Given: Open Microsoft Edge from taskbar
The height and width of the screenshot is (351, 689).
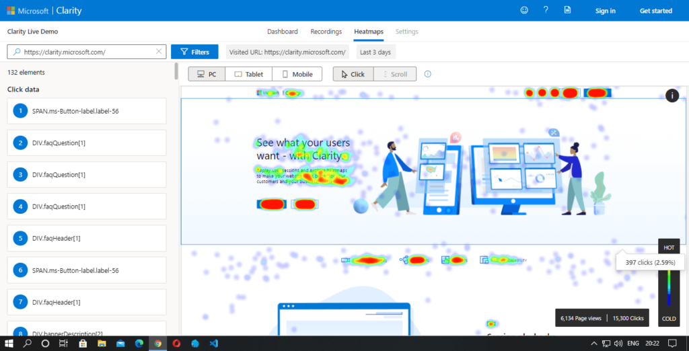Looking at the screenshot, I should (139, 343).
